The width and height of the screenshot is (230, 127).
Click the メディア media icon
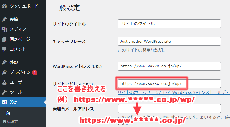pos(4,29)
